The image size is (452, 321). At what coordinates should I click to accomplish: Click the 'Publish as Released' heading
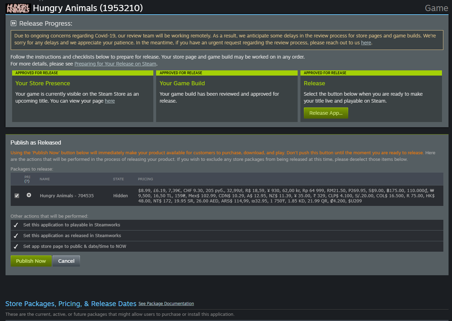pyautogui.click(x=36, y=142)
